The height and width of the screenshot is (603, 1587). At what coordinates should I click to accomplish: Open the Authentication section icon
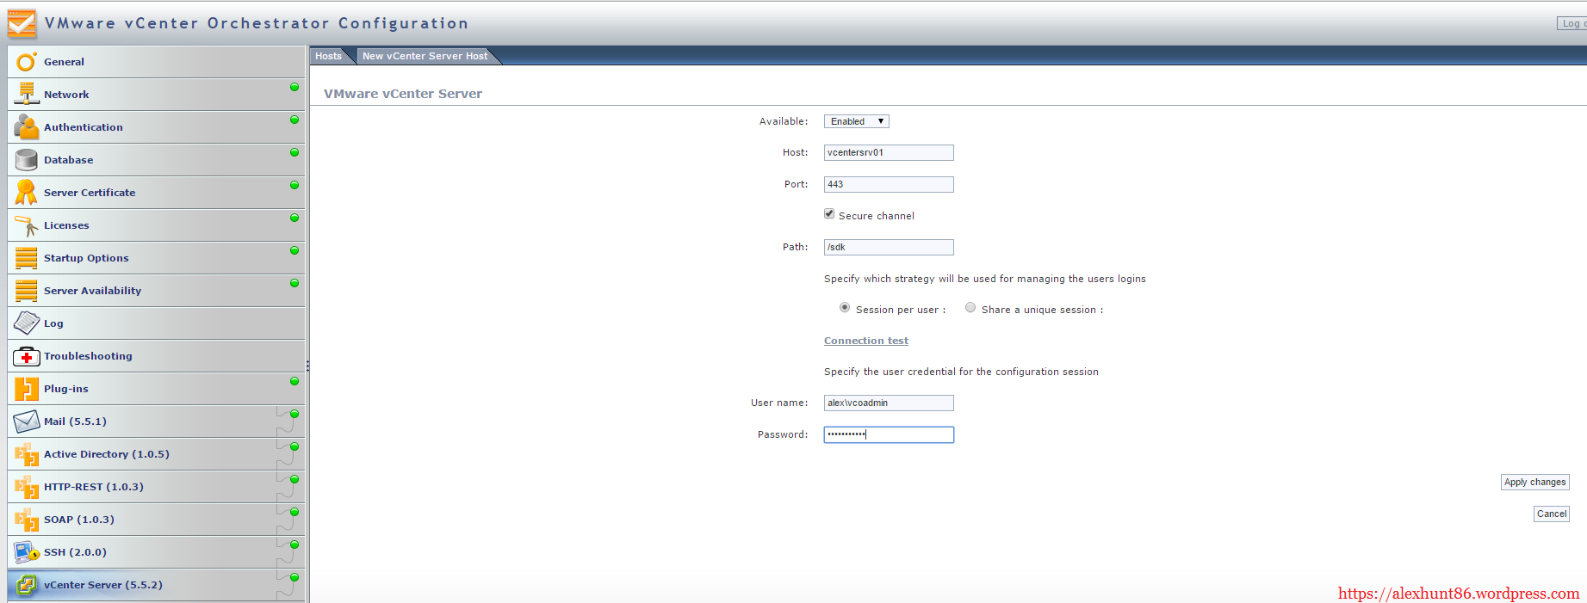27,127
